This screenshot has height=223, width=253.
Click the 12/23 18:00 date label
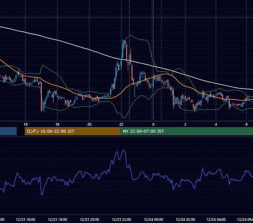point(57,219)
